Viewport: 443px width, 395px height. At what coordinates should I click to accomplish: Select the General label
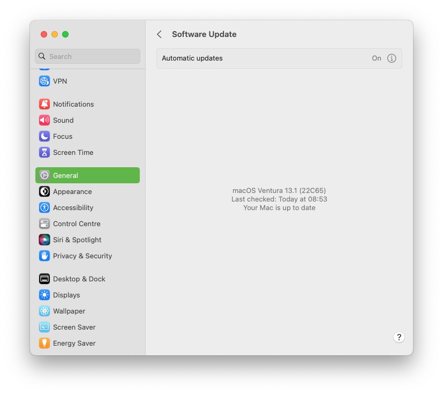pos(65,175)
